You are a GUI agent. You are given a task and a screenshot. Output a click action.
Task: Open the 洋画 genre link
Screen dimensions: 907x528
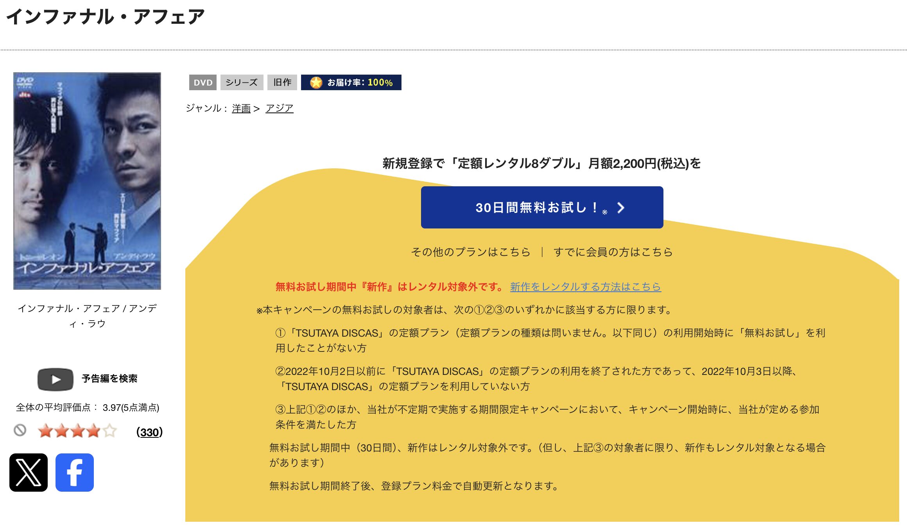coord(241,108)
